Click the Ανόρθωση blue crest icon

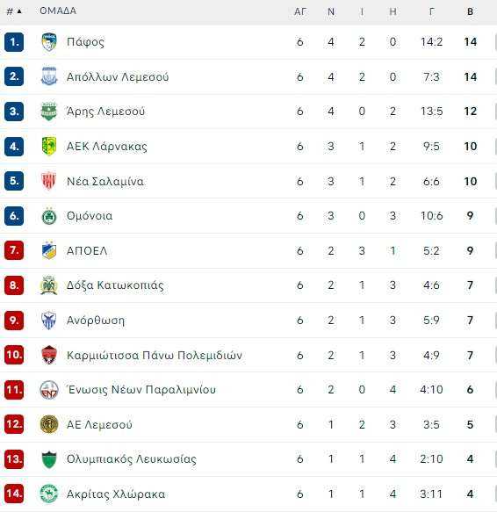[49, 321]
